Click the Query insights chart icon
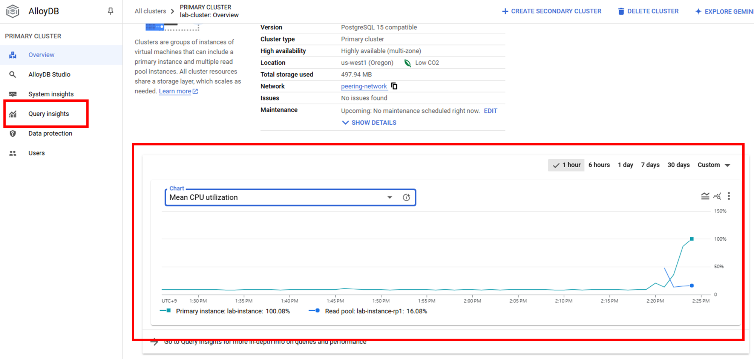The height and width of the screenshot is (359, 754). tap(13, 114)
